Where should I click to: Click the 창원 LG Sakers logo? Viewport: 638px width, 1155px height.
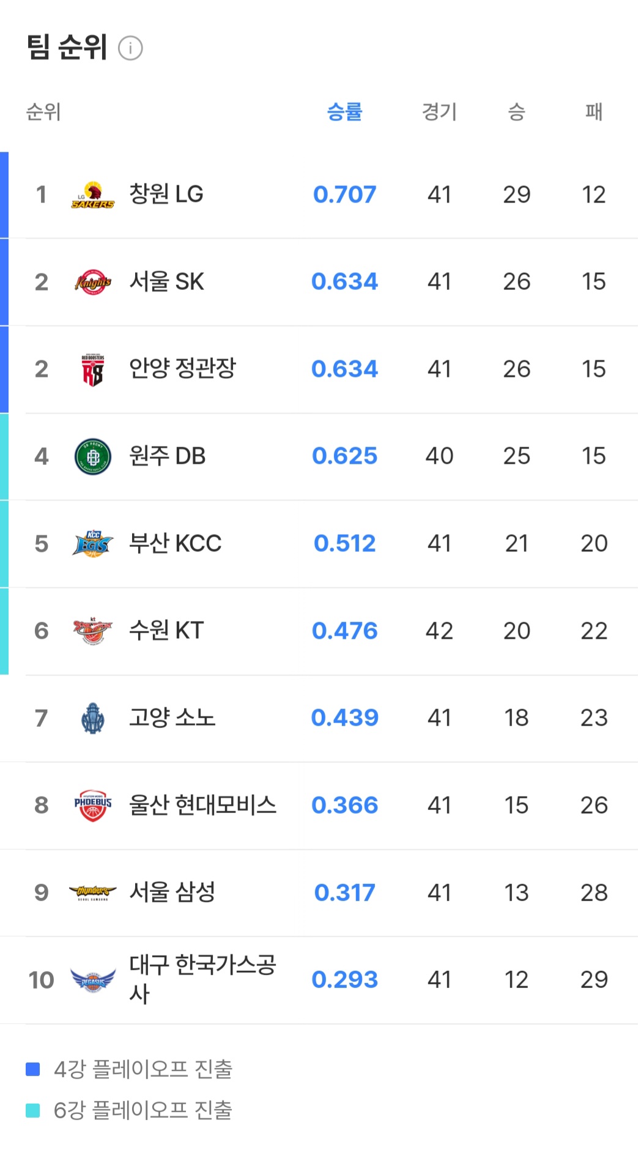(92, 195)
